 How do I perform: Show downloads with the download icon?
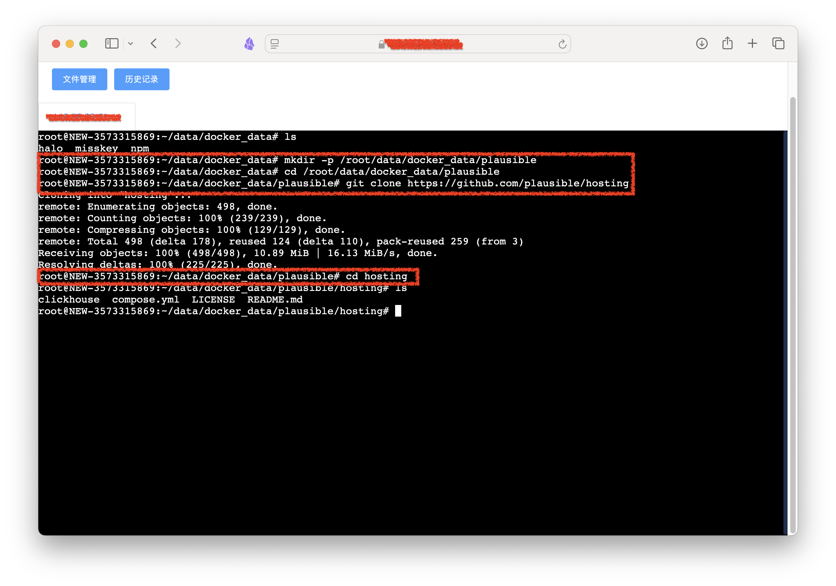point(702,44)
